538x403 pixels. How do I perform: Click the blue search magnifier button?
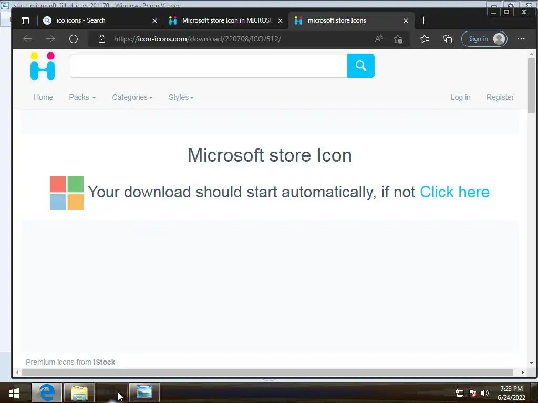tap(361, 66)
